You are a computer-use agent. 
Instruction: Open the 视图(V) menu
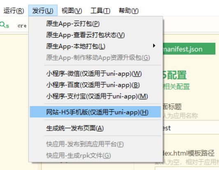click(71, 11)
